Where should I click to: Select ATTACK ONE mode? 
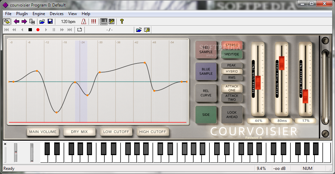coord(232,88)
